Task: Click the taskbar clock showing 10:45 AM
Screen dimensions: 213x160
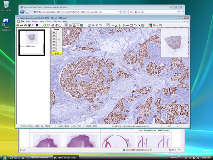Action: [x=205, y=158]
